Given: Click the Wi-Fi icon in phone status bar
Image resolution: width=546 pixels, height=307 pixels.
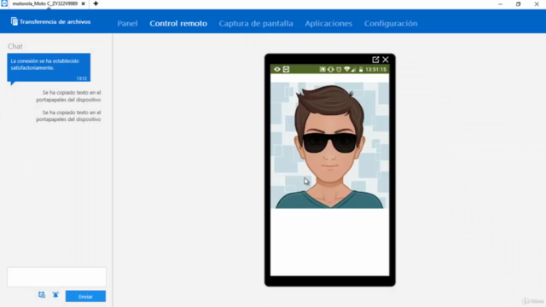Looking at the screenshot, I should coord(347,69).
